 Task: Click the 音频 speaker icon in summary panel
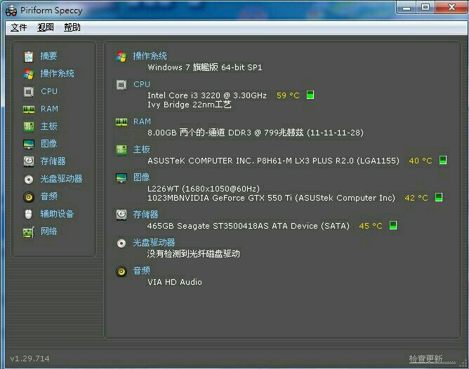121,271
